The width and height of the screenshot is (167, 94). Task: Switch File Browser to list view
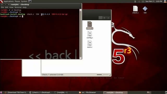click(104, 18)
